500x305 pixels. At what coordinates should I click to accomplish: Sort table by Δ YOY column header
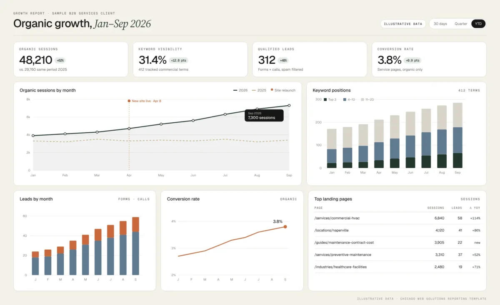[475, 208]
